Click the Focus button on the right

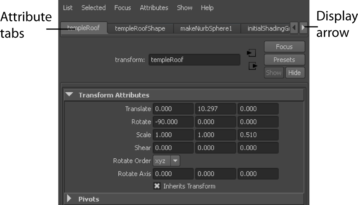click(x=284, y=47)
